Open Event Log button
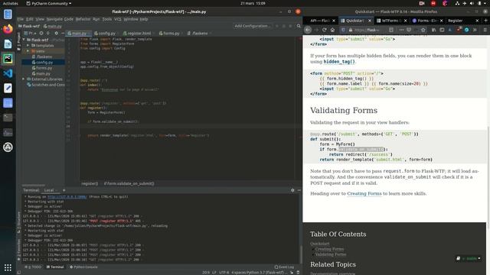 [x=284, y=267]
